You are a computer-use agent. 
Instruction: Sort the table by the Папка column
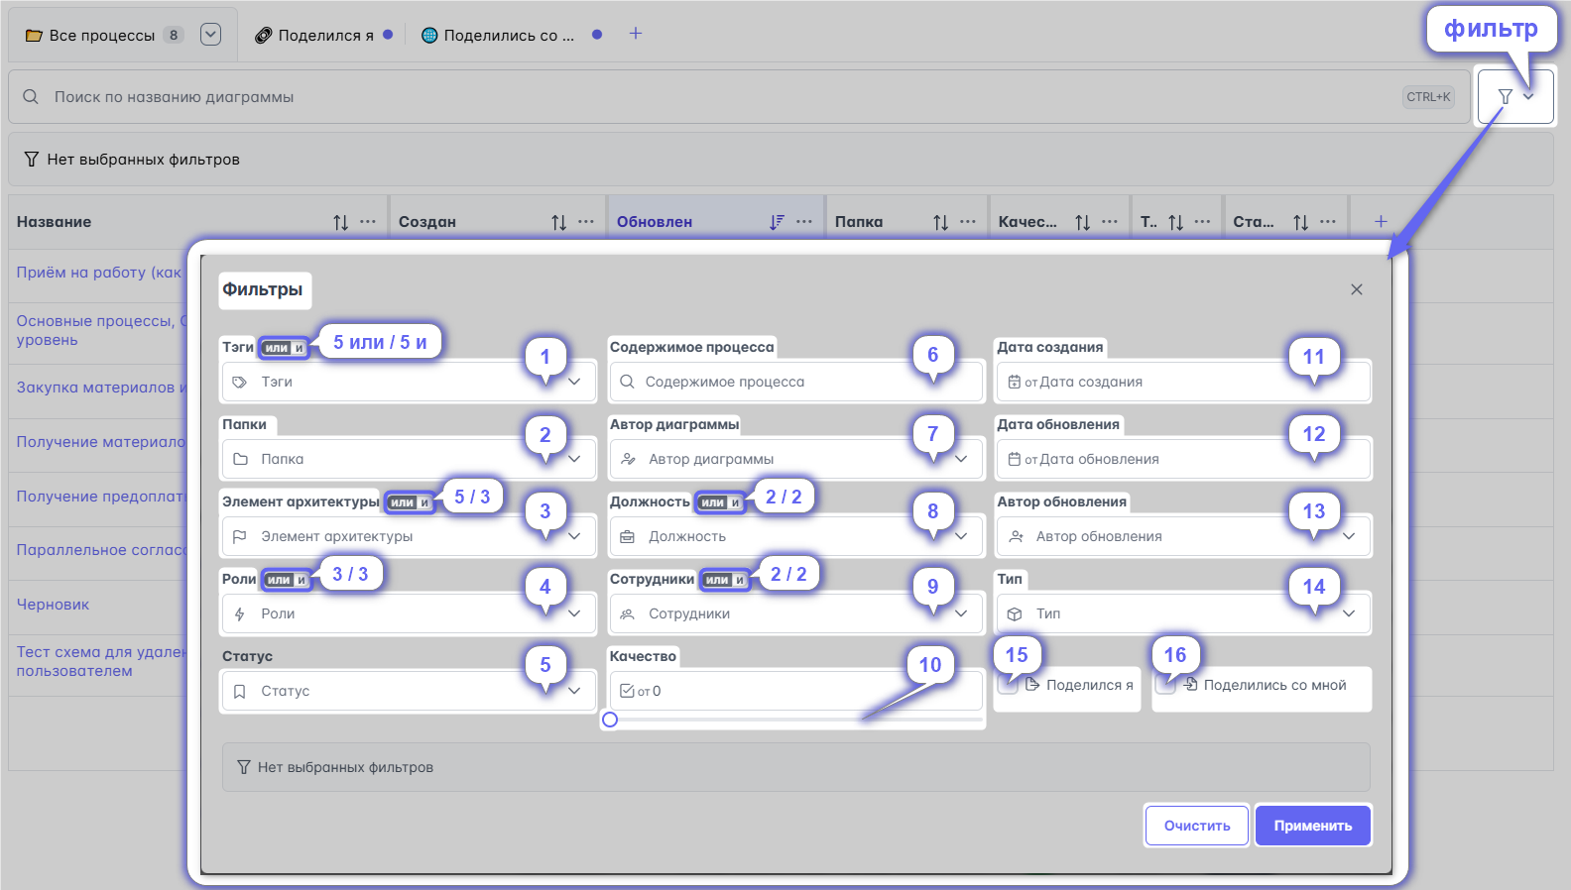(940, 222)
